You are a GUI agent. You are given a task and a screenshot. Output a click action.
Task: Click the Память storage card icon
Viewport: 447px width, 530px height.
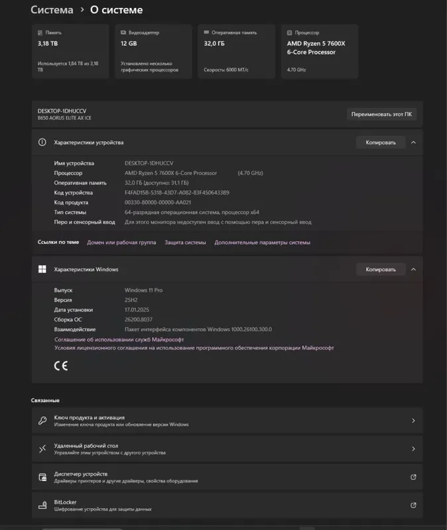[40, 32]
